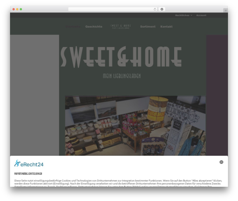This screenshot has height=201, width=238.
Task: Open the Geschichte menu item
Action: point(94,27)
